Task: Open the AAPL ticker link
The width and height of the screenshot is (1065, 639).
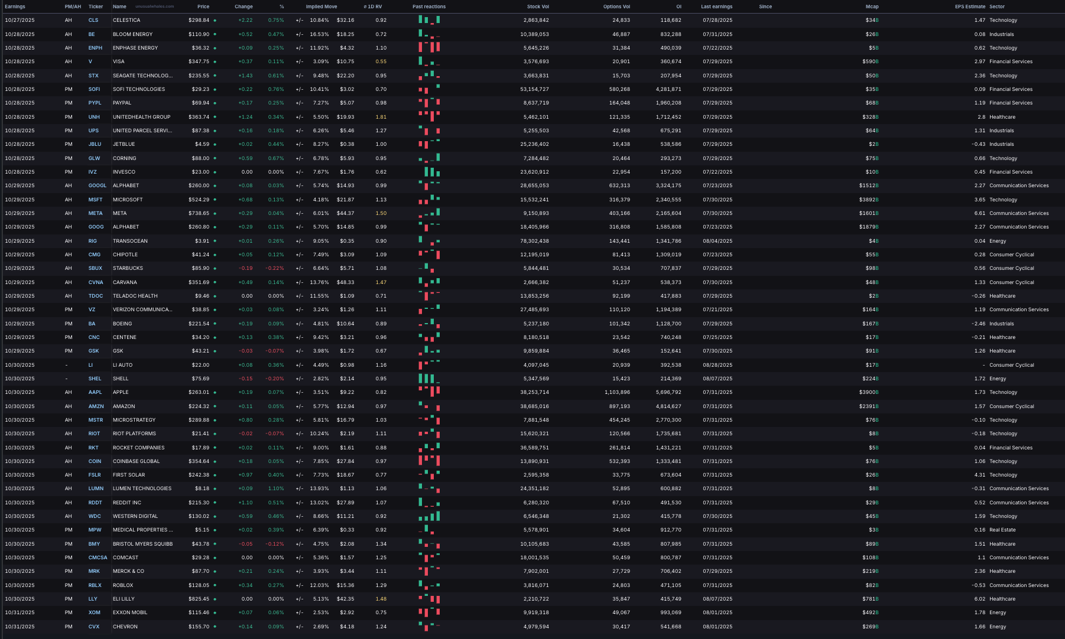Action: 95,392
